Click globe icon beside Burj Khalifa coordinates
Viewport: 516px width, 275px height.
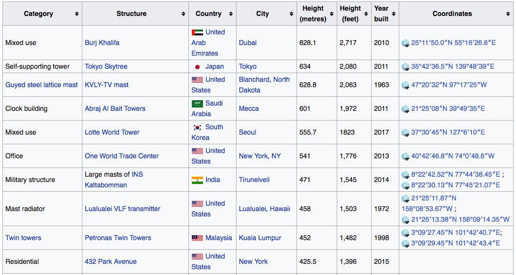[x=406, y=43]
